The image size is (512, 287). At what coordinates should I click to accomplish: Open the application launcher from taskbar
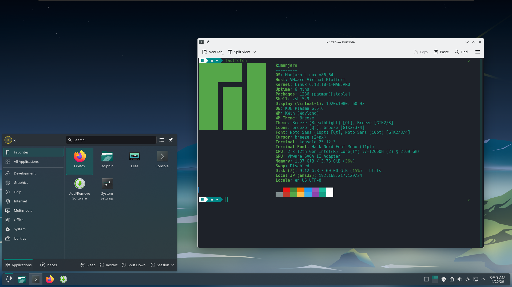[x=9, y=279]
